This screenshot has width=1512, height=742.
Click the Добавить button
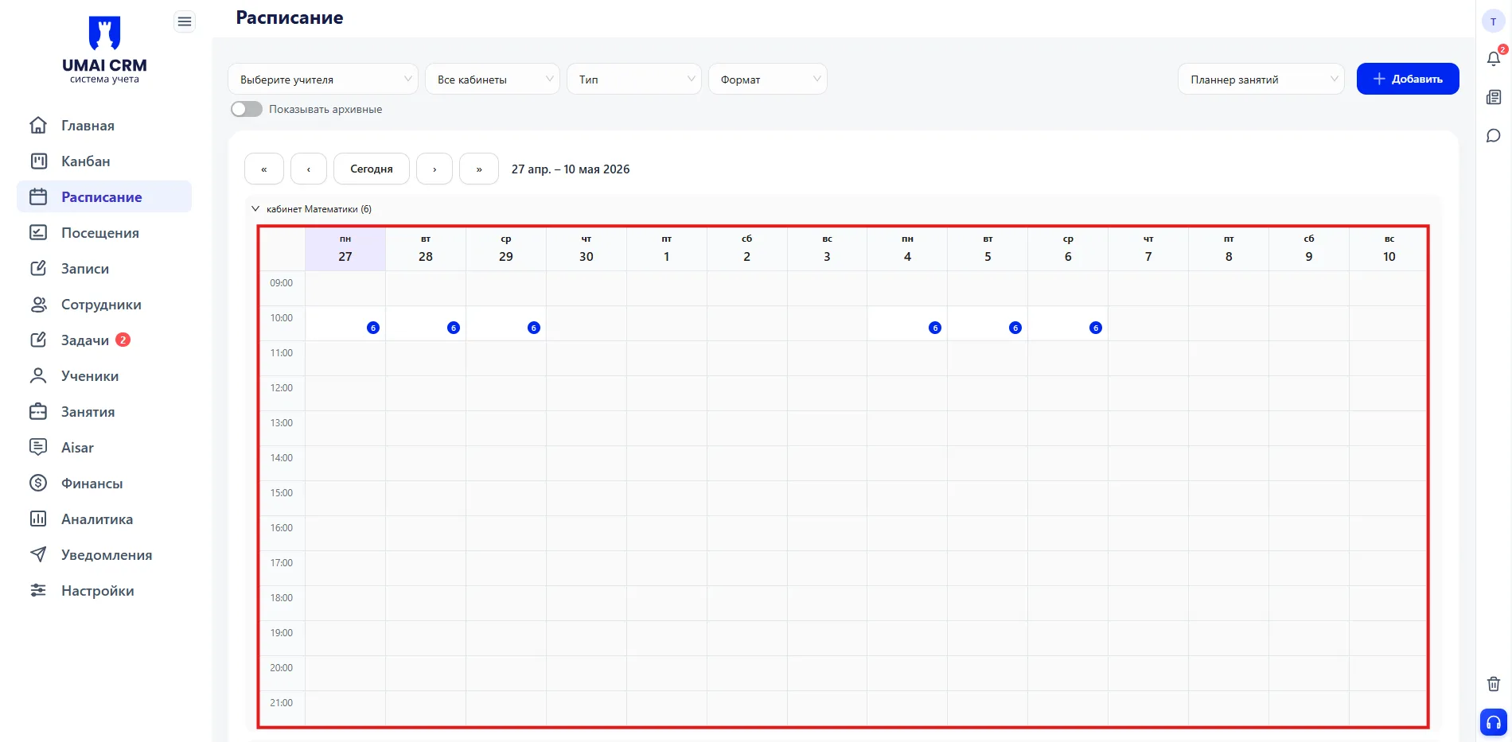coord(1408,79)
